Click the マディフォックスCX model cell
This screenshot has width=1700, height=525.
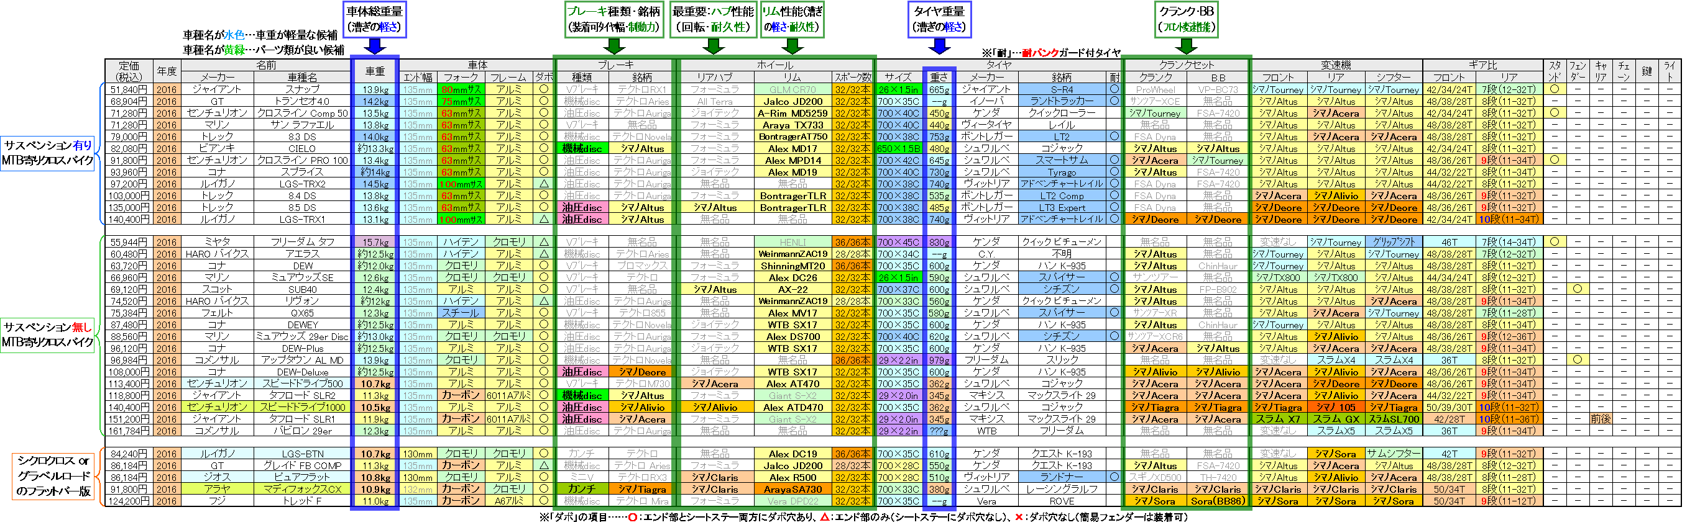tap(302, 490)
